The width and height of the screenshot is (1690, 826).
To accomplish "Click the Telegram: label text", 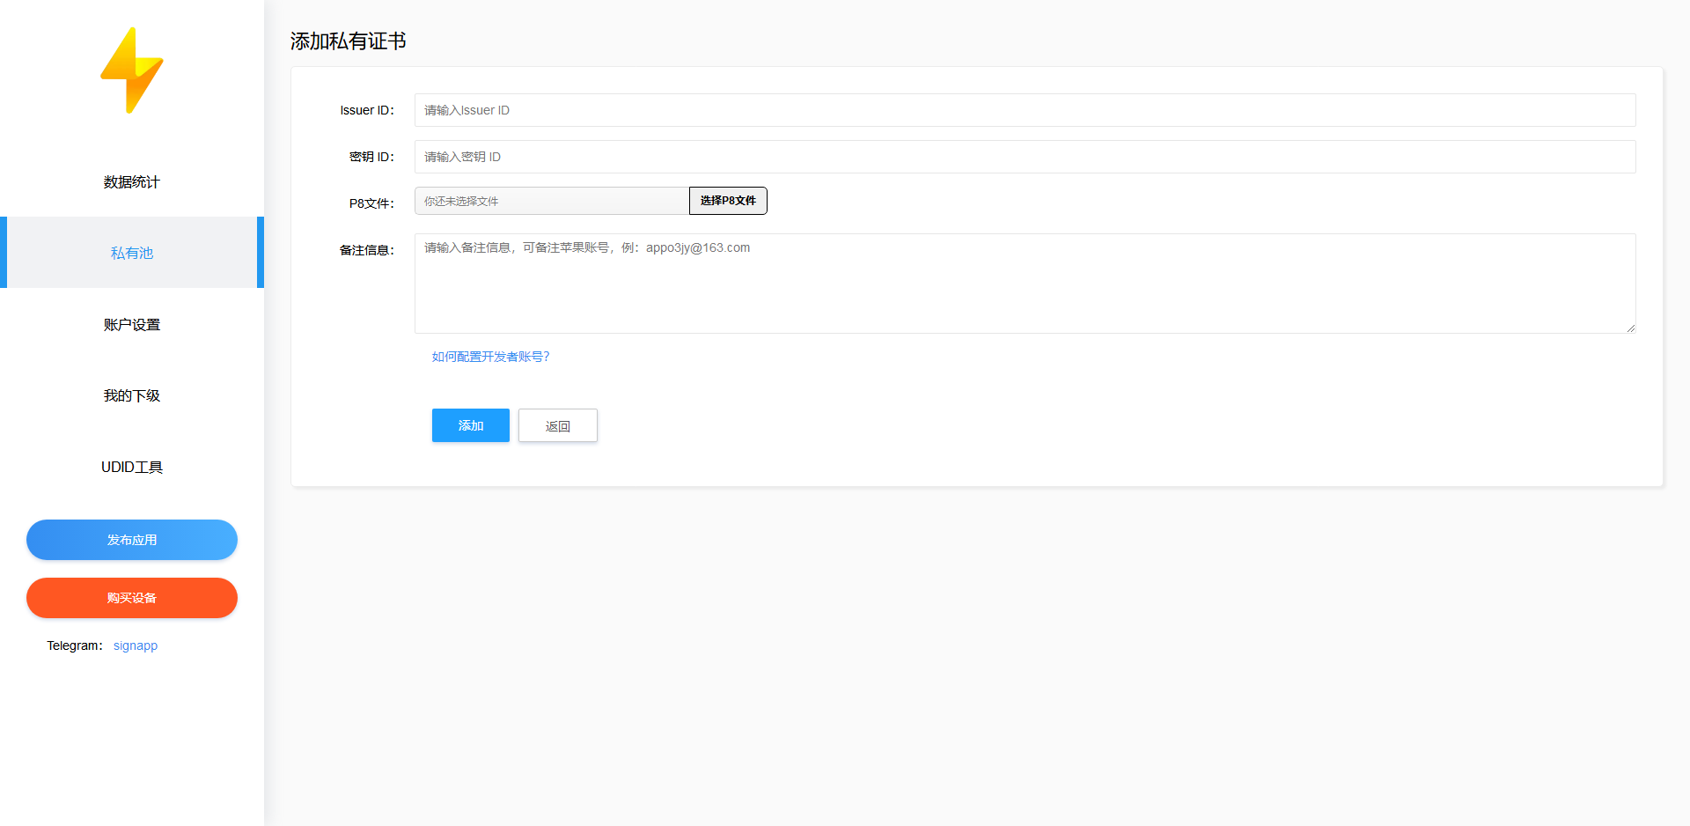I will coord(75,645).
